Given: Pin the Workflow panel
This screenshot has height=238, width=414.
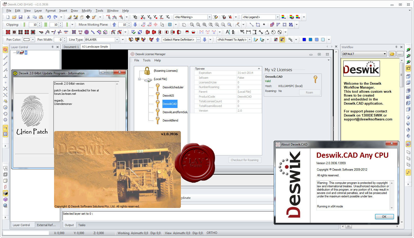Looking at the screenshot, I should 396,47.
